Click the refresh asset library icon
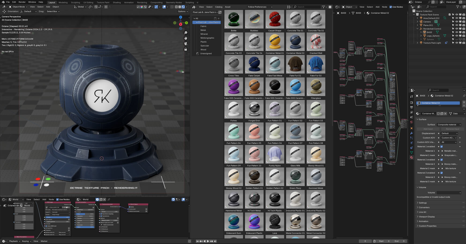Viewport: 466px width, 244px height. click(220, 12)
